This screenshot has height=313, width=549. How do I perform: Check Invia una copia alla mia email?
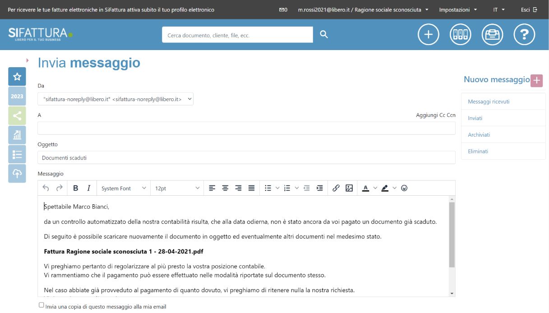coord(42,305)
